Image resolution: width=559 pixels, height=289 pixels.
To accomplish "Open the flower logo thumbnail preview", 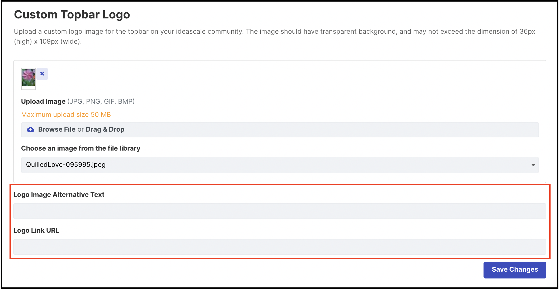I will 29,79.
